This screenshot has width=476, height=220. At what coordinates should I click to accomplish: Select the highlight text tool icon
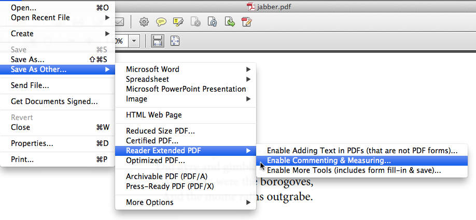178,22
